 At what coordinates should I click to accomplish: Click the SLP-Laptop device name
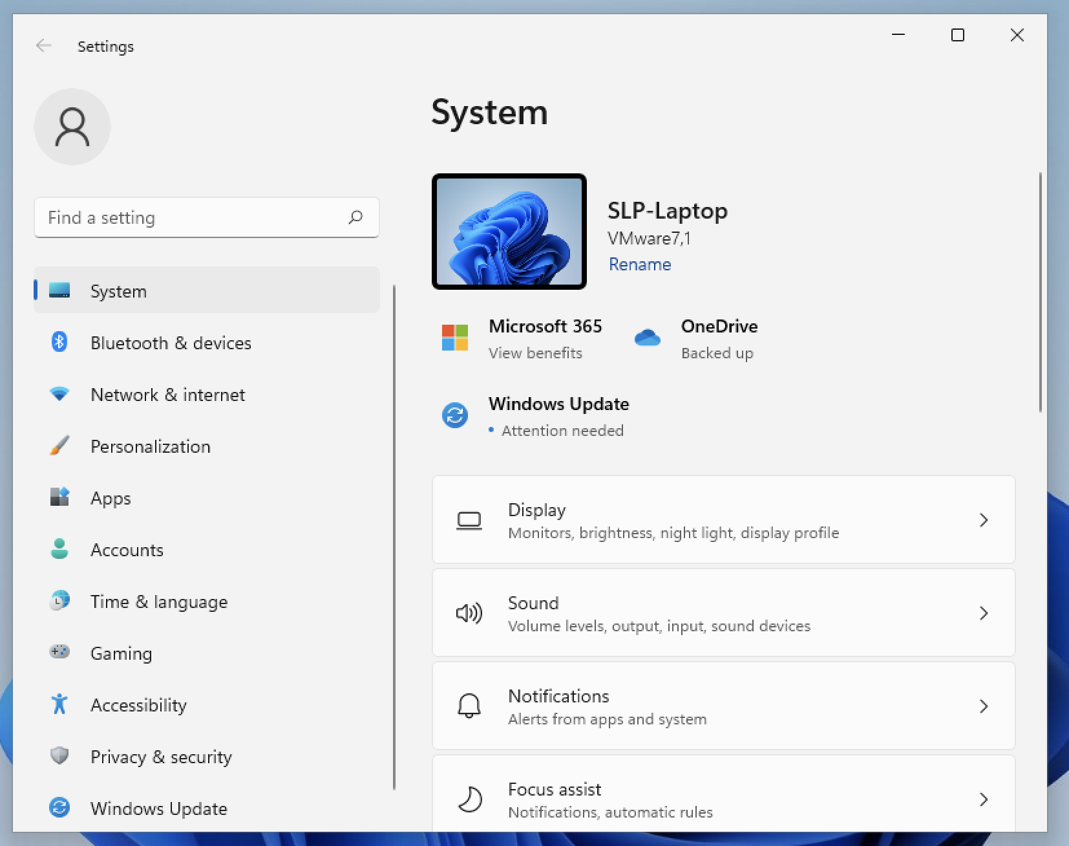(x=668, y=210)
